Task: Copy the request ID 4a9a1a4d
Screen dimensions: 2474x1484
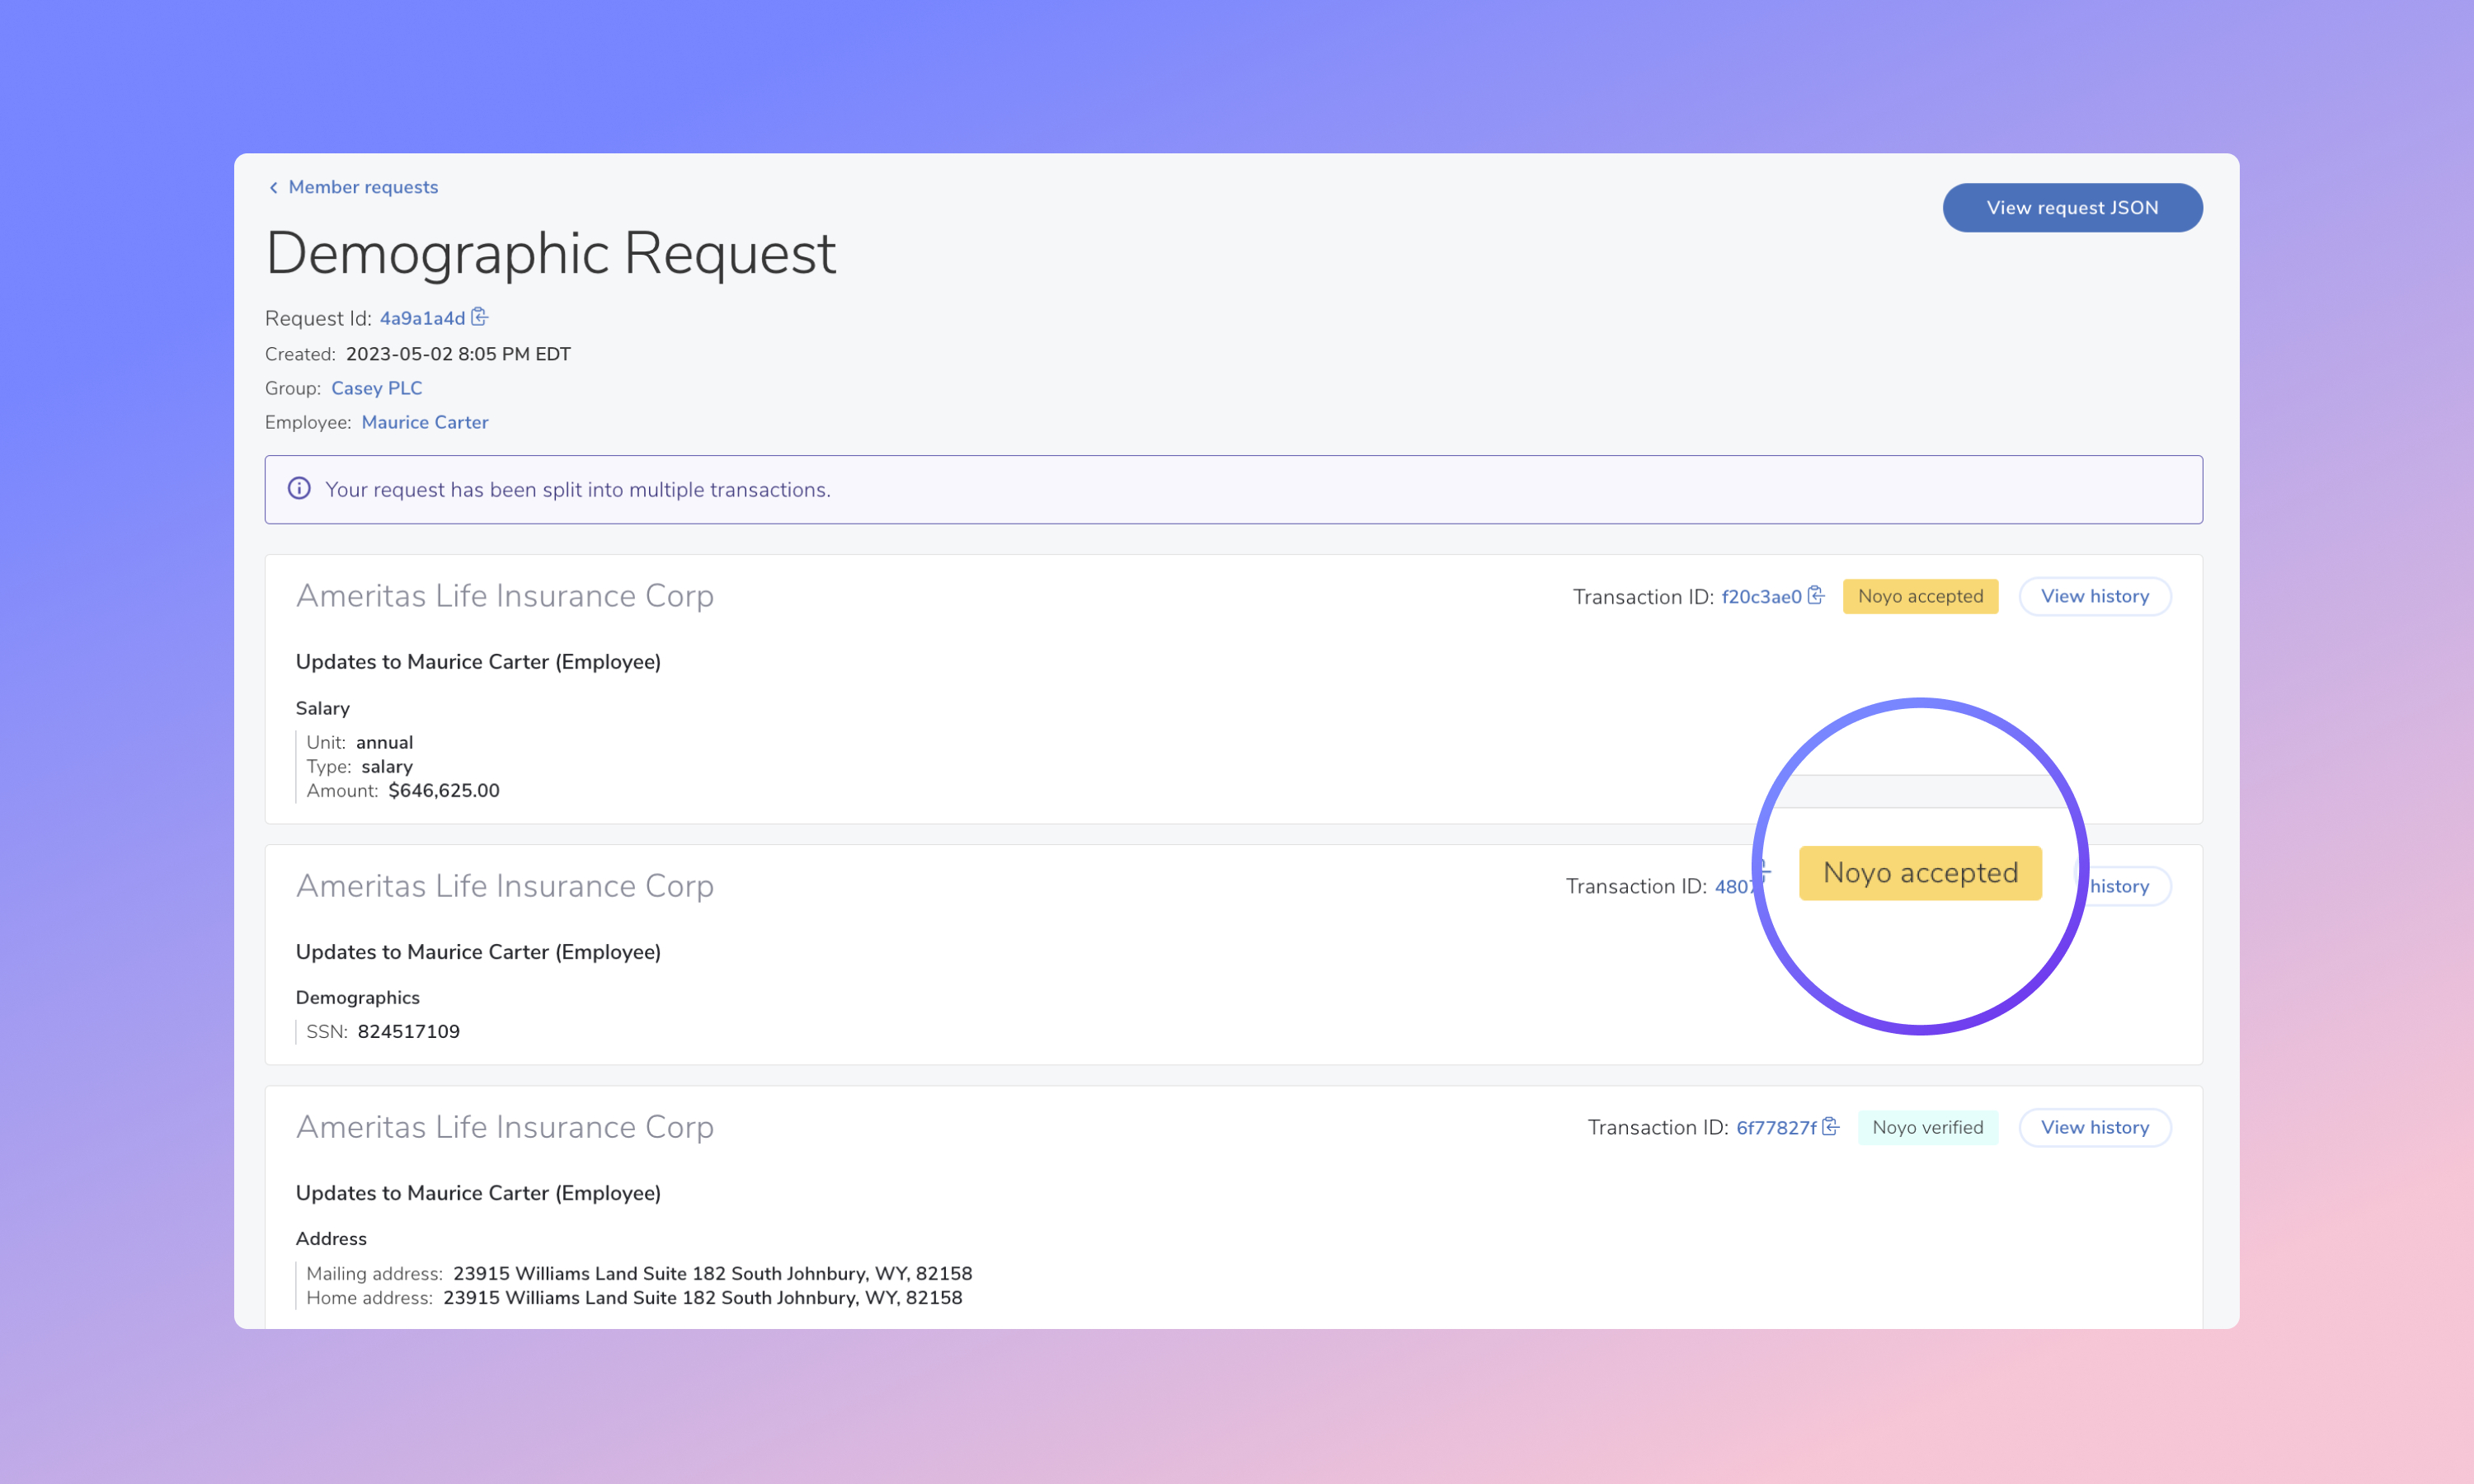Action: pos(480,317)
